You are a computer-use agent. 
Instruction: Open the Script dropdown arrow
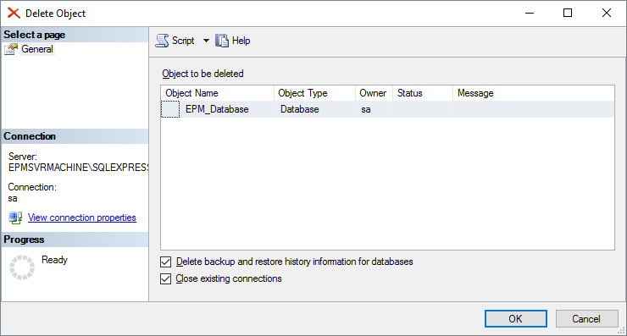[206, 41]
